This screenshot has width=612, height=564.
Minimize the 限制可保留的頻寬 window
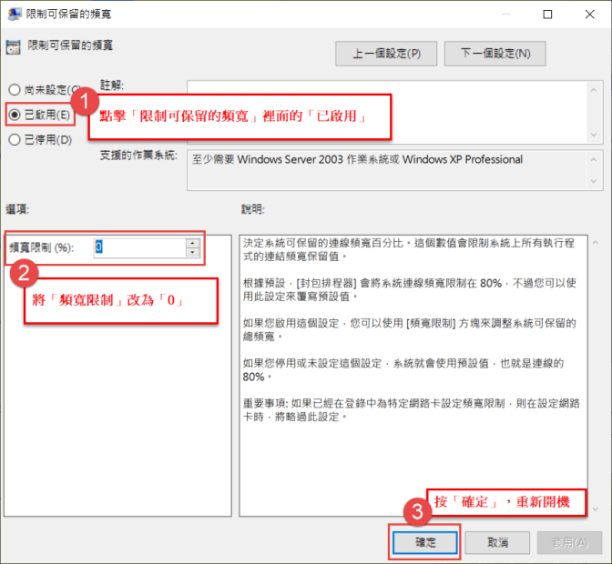[x=507, y=15]
